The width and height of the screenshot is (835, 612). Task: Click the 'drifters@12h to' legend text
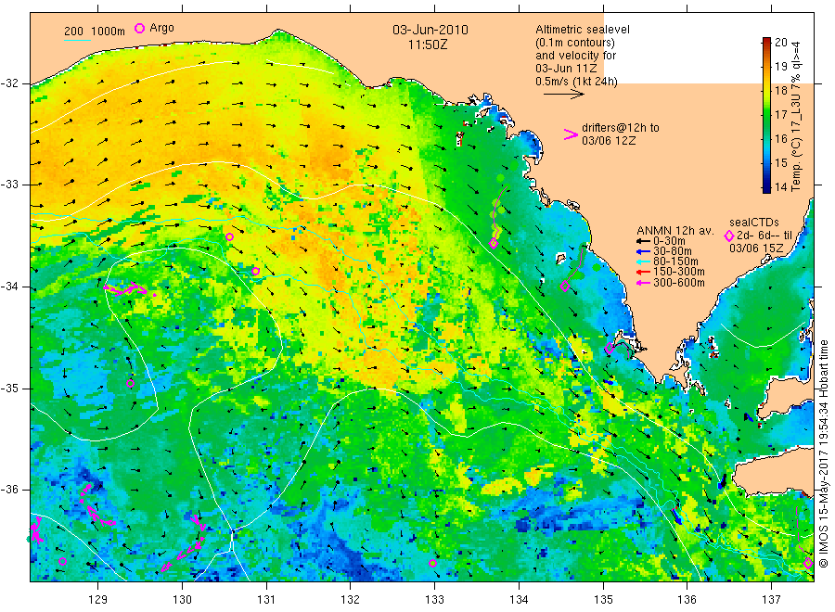coord(621,128)
